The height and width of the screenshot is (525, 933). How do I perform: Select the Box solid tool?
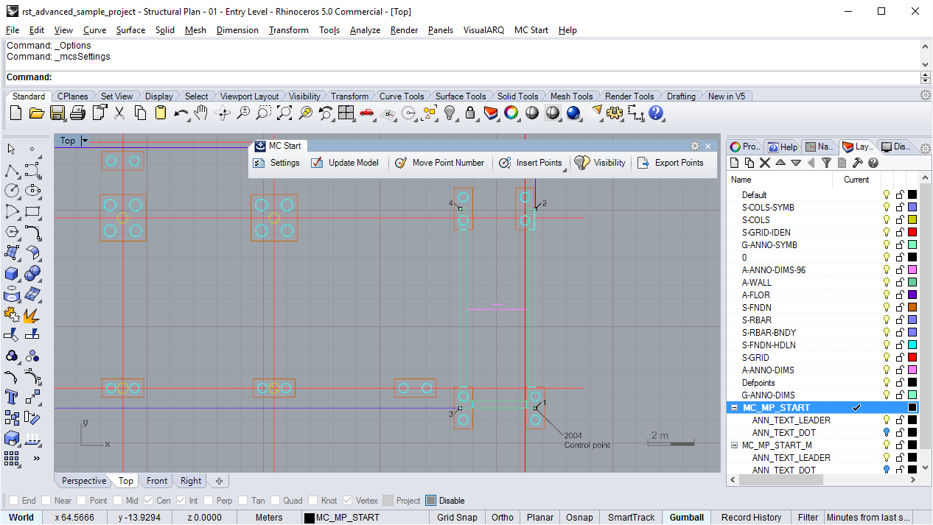coord(12,274)
